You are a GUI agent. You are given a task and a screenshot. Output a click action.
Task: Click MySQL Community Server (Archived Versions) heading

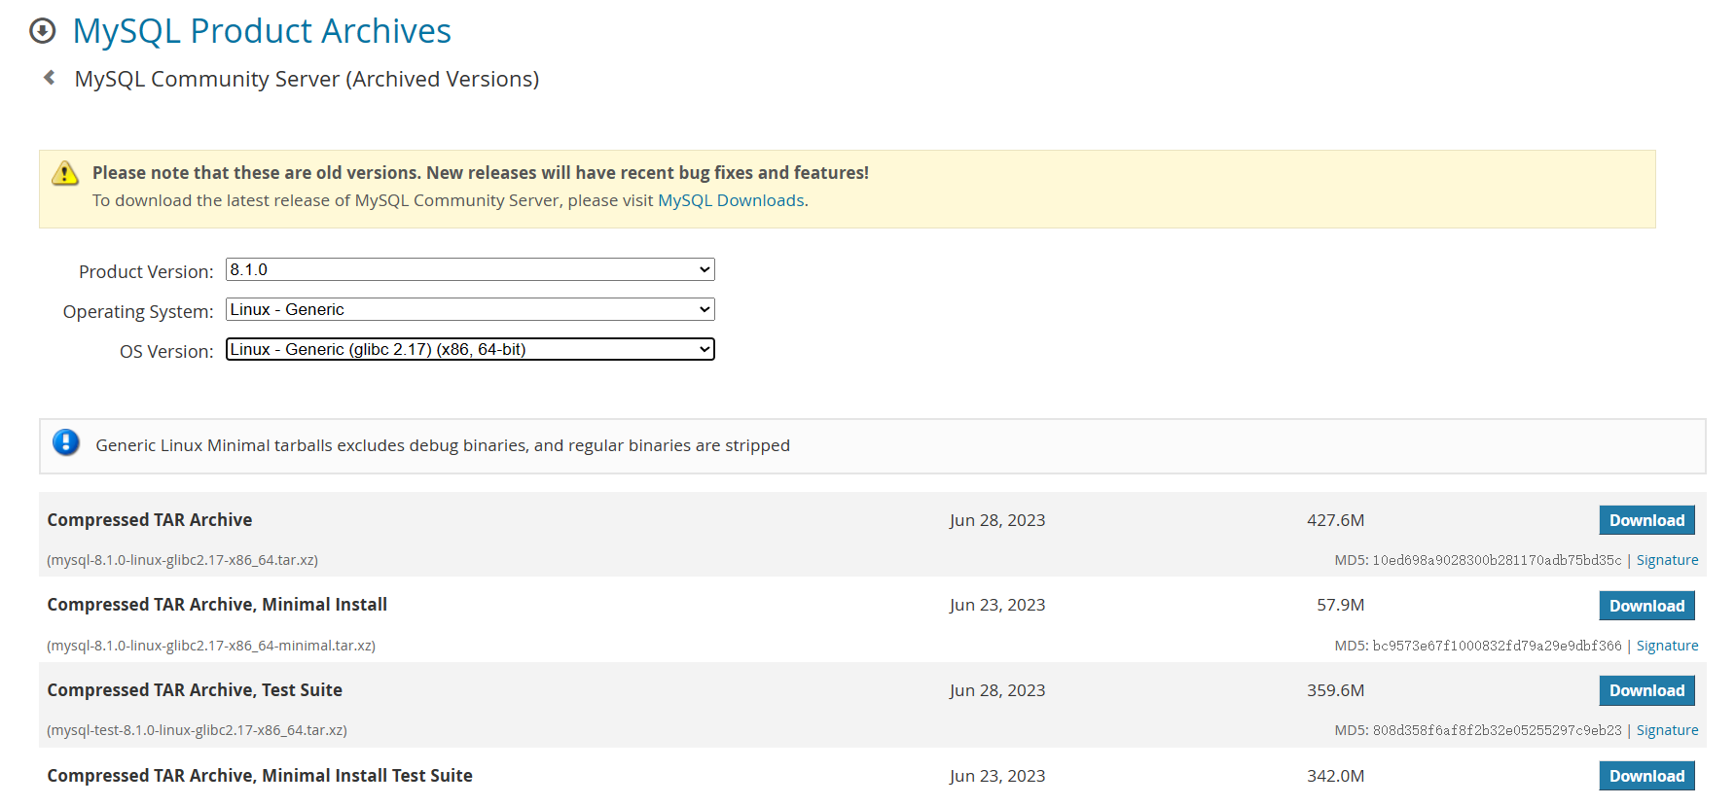(307, 79)
